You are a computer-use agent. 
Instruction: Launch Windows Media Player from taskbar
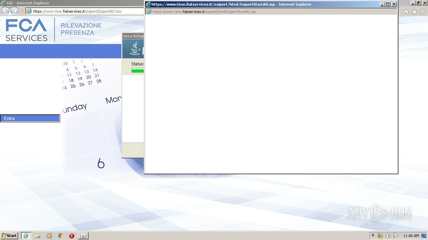[x=49, y=236]
